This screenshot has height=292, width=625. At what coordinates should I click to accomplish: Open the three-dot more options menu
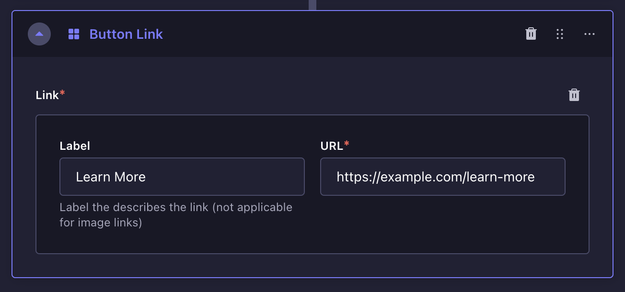pyautogui.click(x=590, y=34)
